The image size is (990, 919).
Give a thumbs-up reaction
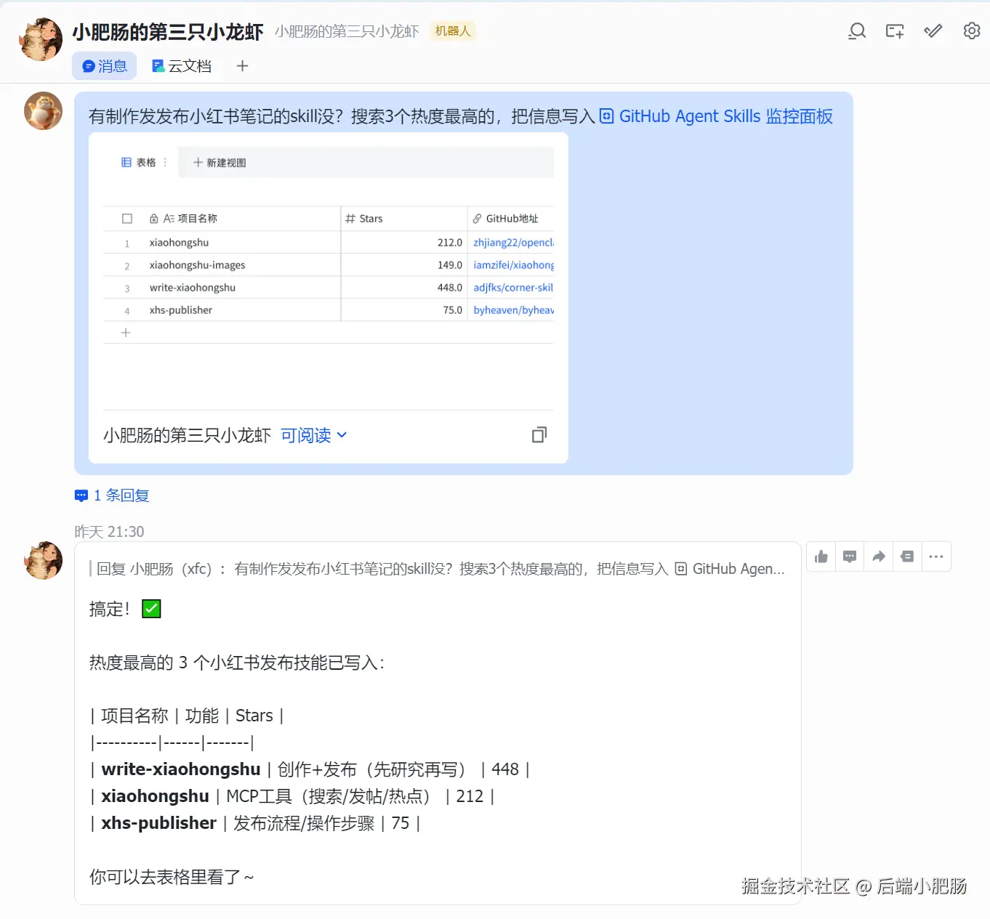(x=821, y=556)
